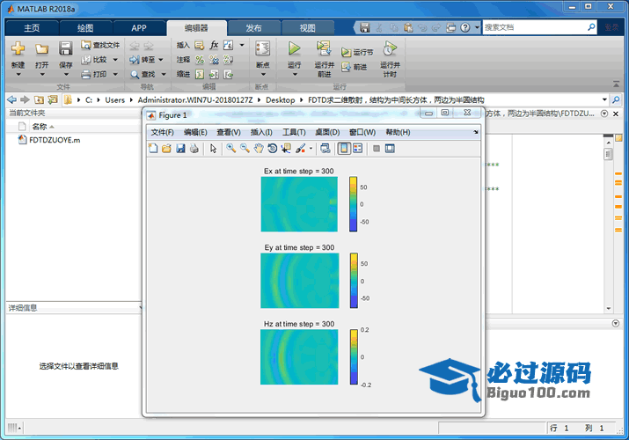Switch to the 视图 (View) tab
This screenshot has width=629, height=440.
click(307, 28)
